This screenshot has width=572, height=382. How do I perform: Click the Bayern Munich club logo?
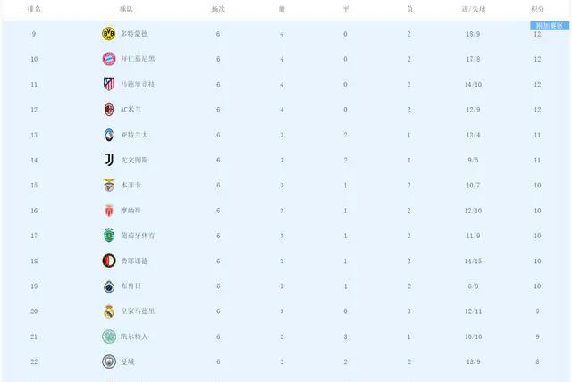coord(109,59)
